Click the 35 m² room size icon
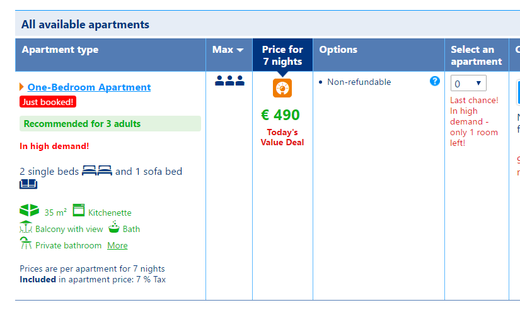 (29, 211)
